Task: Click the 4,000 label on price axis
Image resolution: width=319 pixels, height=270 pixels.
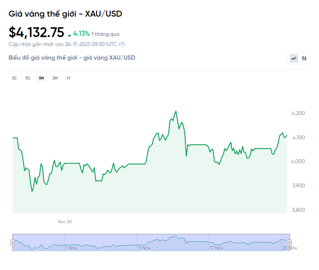Action: pyautogui.click(x=298, y=161)
